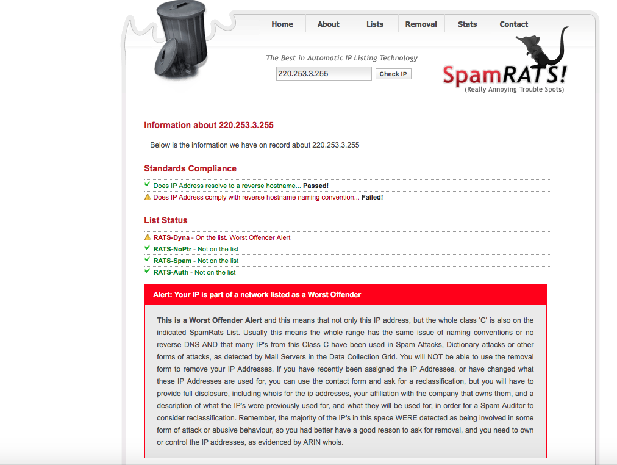Click the red Worst Offender alert banner

pos(346,295)
